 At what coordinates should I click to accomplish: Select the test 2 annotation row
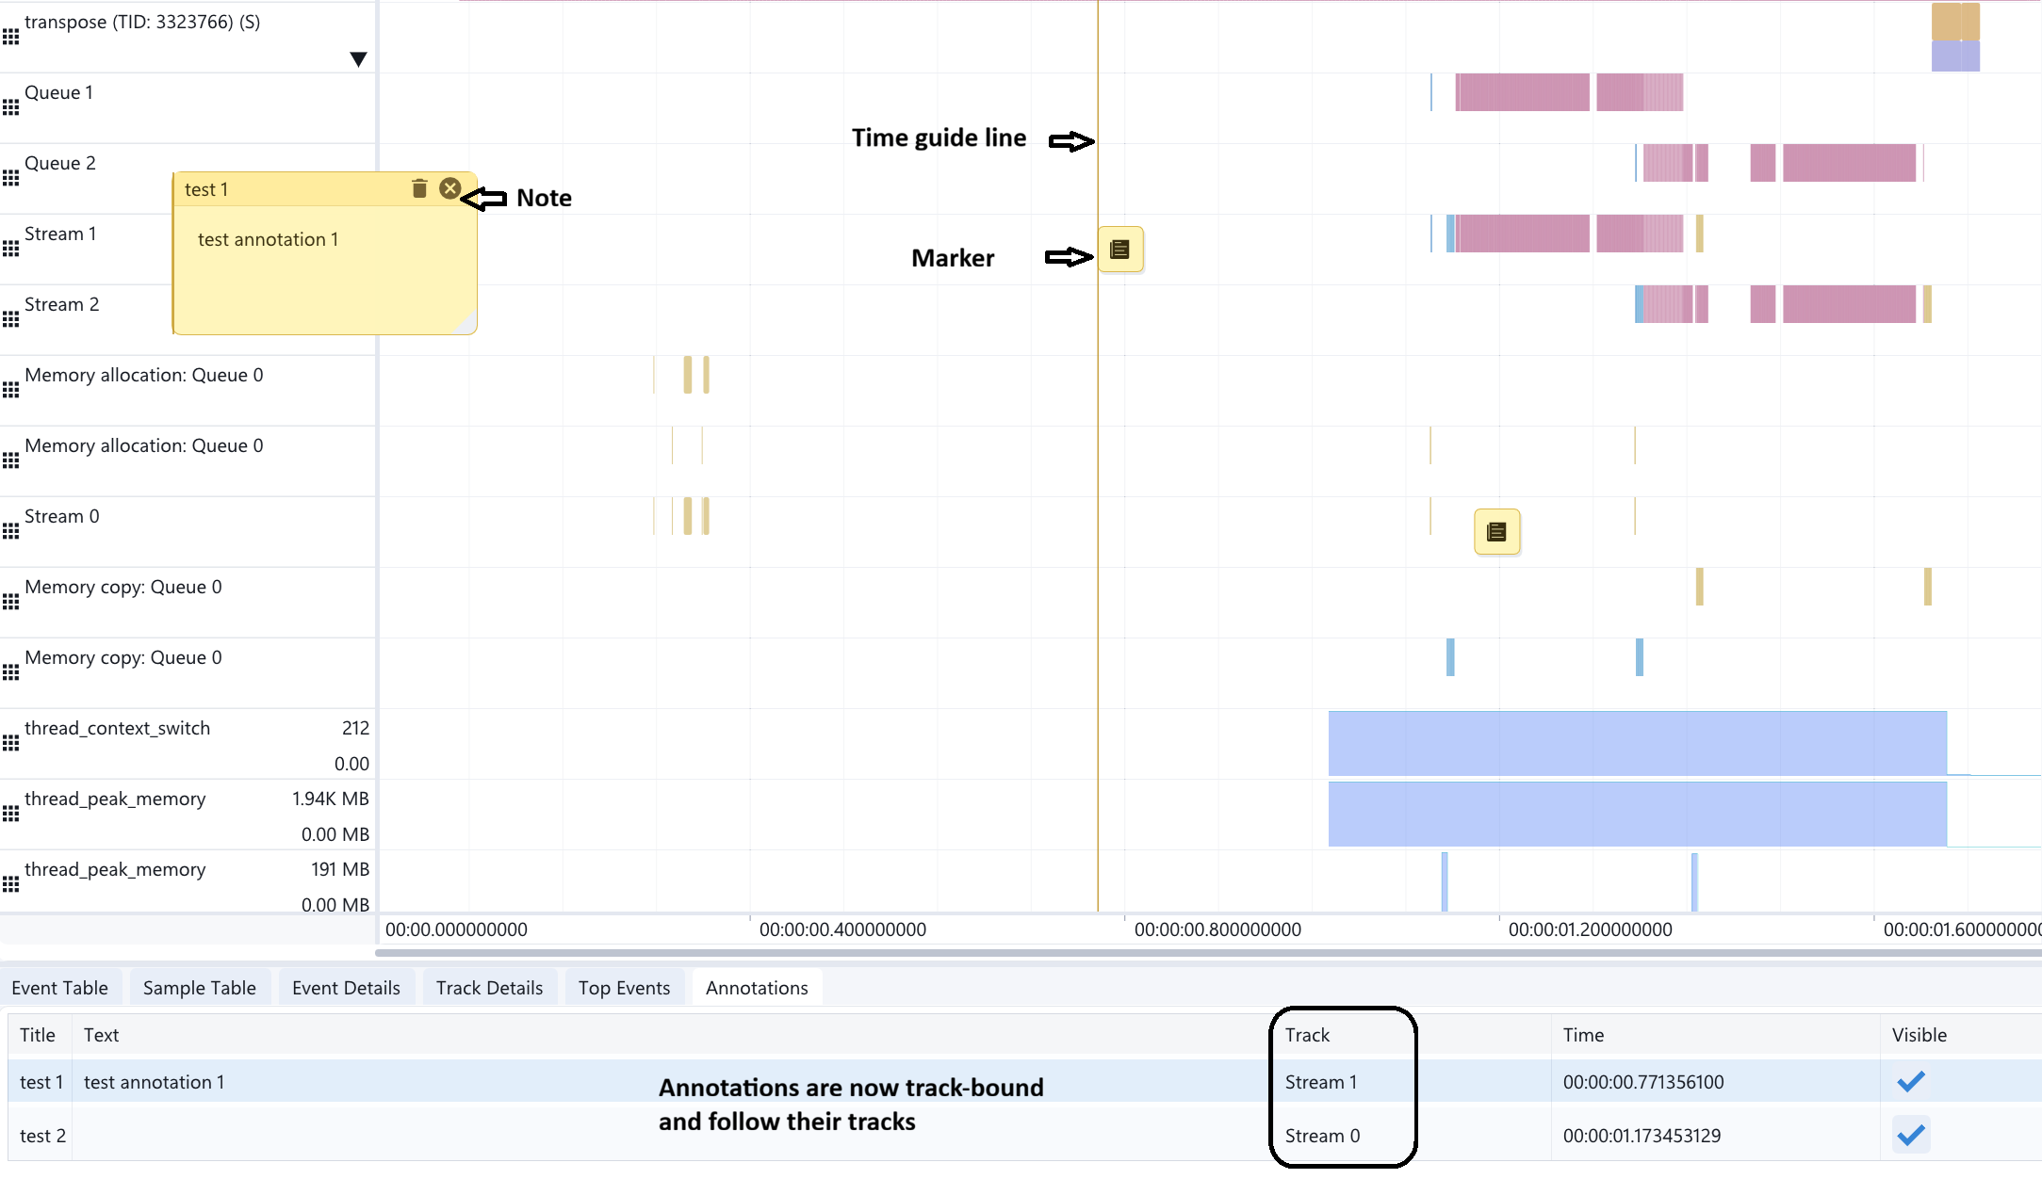coord(1024,1136)
